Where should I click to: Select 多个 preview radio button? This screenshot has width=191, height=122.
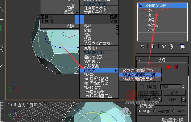[x=174, y=111]
